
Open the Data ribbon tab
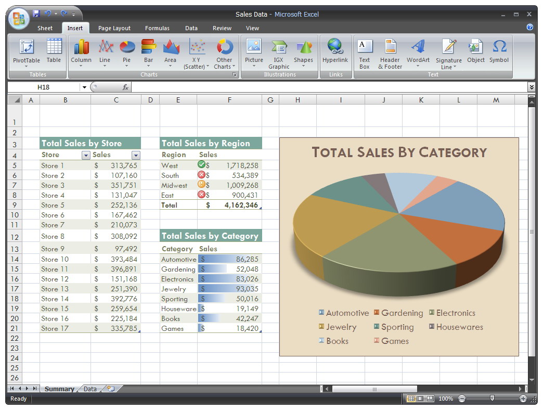[x=191, y=28]
